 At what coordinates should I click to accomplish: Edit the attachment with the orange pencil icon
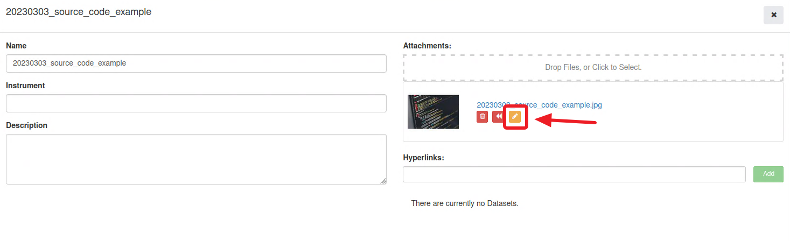515,116
